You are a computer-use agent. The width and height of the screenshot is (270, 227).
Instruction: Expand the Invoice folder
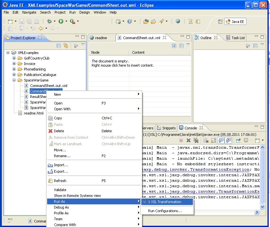tap(14, 64)
